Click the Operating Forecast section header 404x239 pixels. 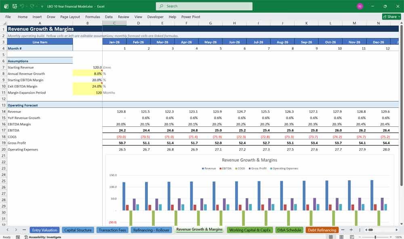click(x=23, y=105)
